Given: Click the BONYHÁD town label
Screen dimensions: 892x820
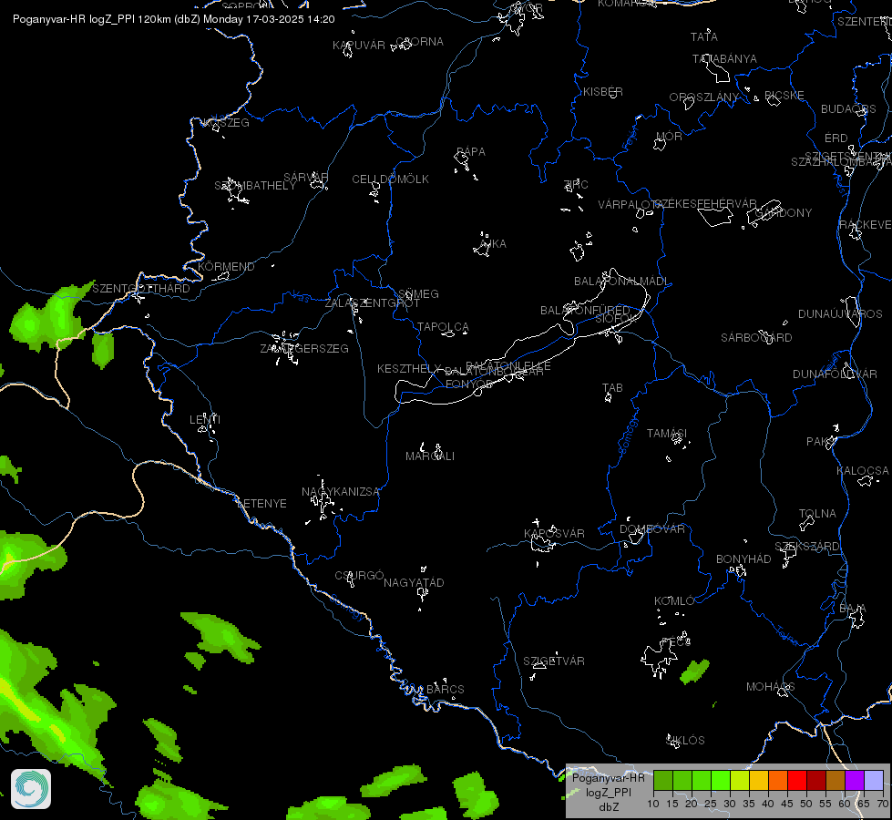Looking at the screenshot, I should tap(743, 559).
